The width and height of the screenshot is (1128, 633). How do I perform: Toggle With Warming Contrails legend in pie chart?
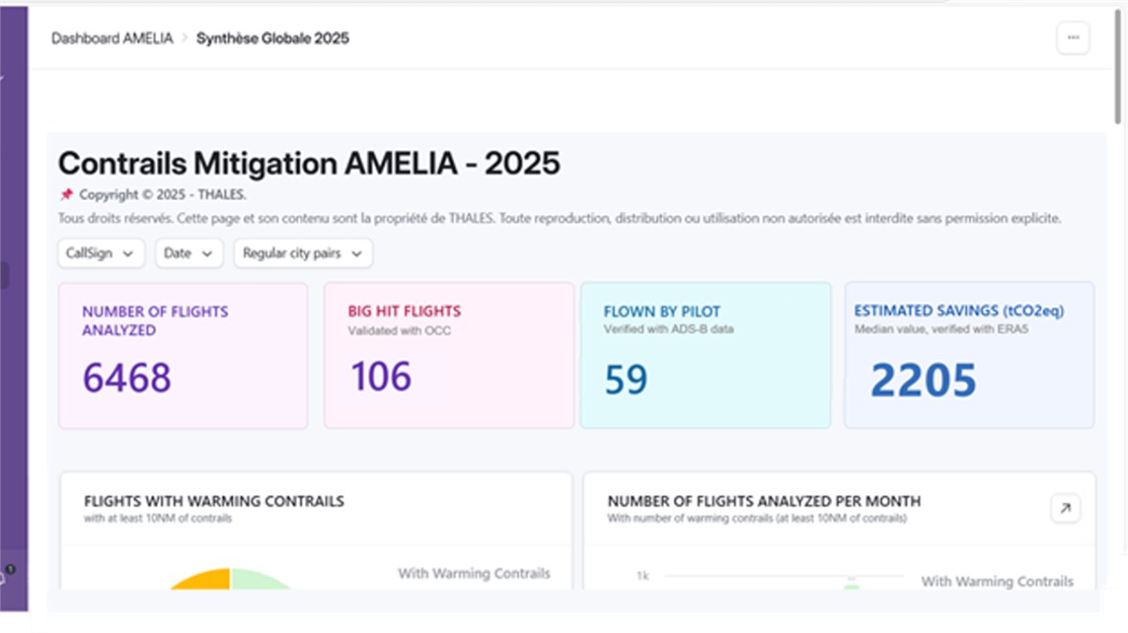pos(474,574)
